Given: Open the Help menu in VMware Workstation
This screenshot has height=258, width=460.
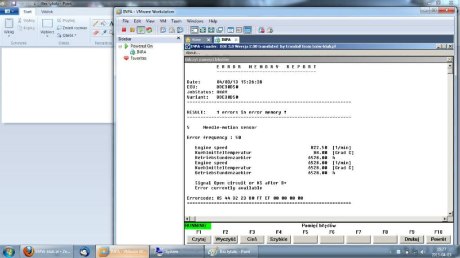Looking at the screenshot, I should 213,21.
